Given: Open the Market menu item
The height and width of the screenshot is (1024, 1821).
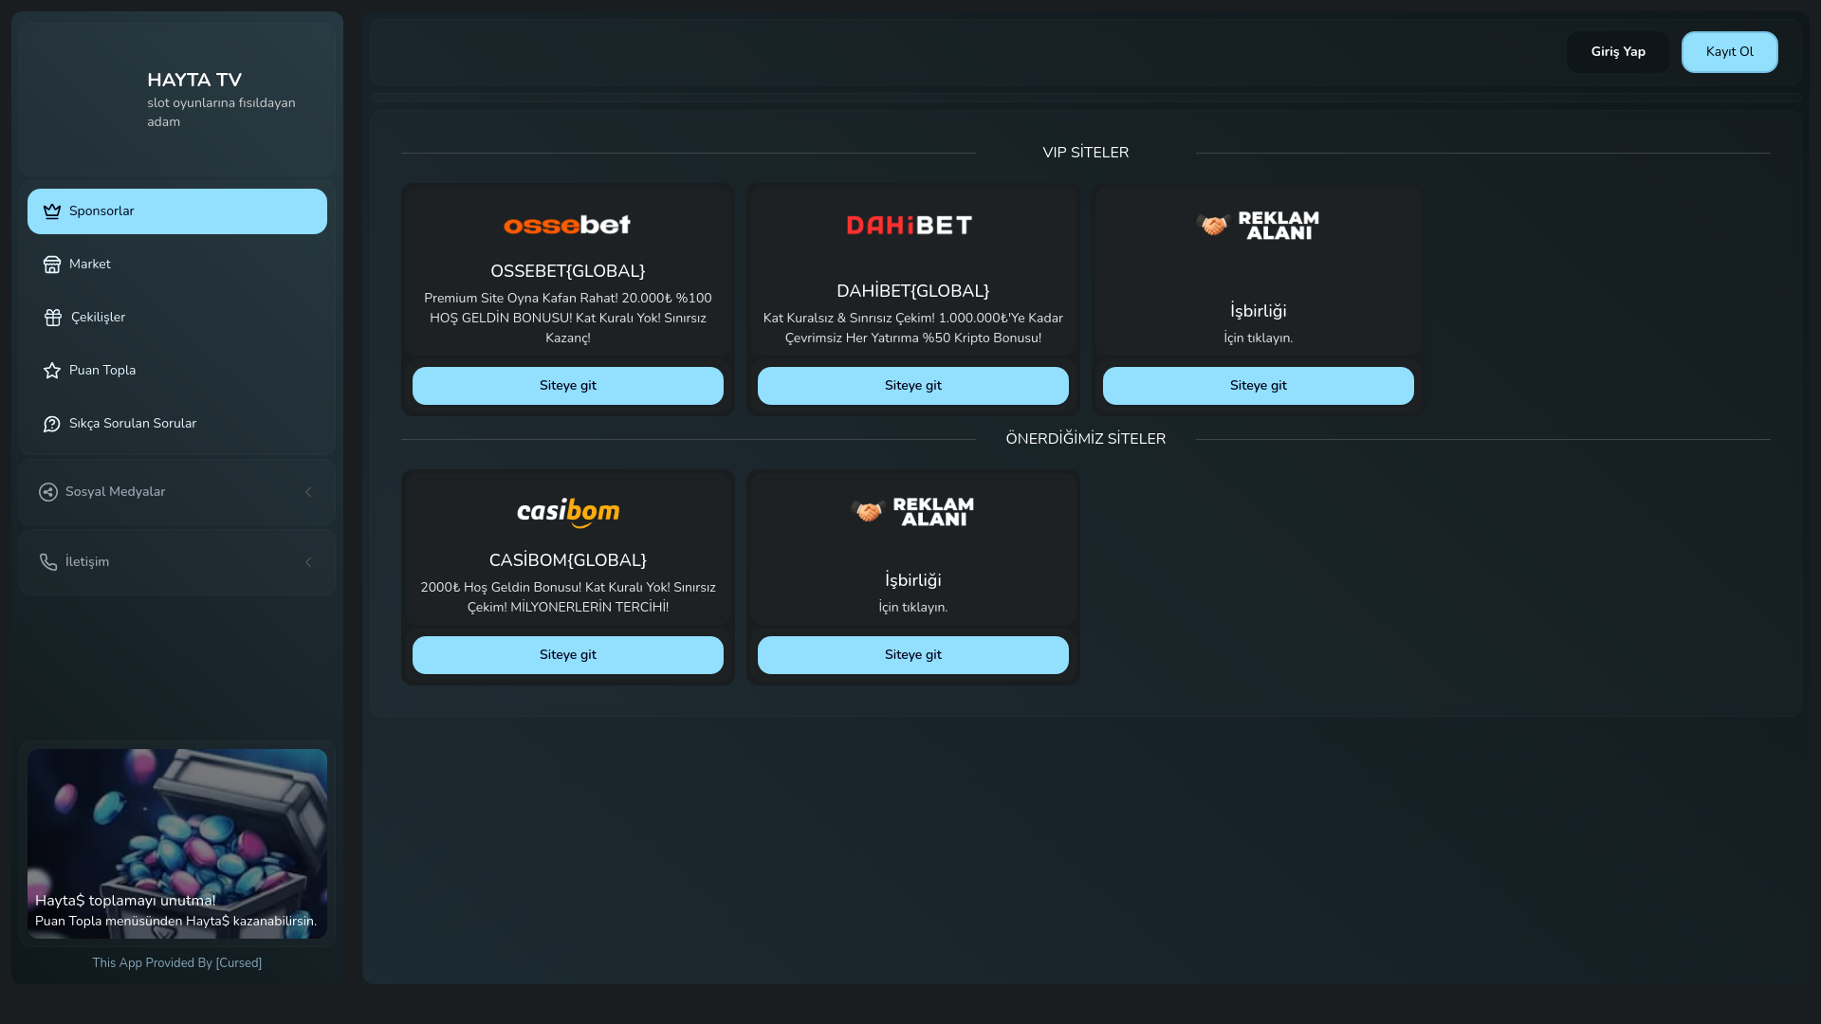Looking at the screenshot, I should pyautogui.click(x=177, y=265).
